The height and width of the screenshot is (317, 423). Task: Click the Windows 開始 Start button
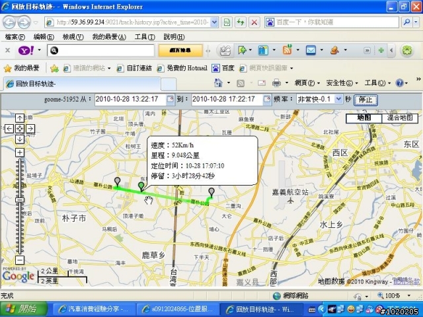(x=24, y=309)
